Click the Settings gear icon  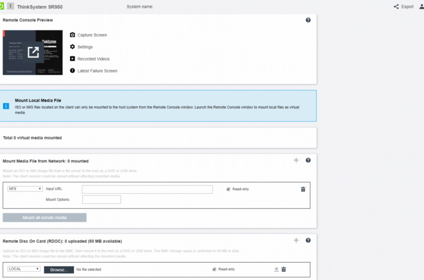(72, 47)
